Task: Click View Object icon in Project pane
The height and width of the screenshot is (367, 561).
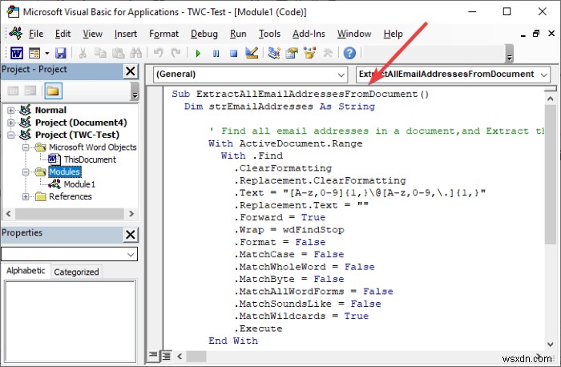Action: click(x=30, y=91)
